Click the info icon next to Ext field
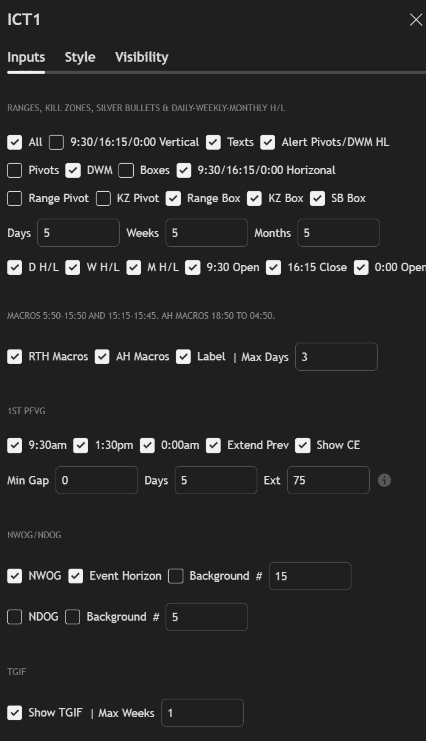The width and height of the screenshot is (426, 741). tap(384, 480)
